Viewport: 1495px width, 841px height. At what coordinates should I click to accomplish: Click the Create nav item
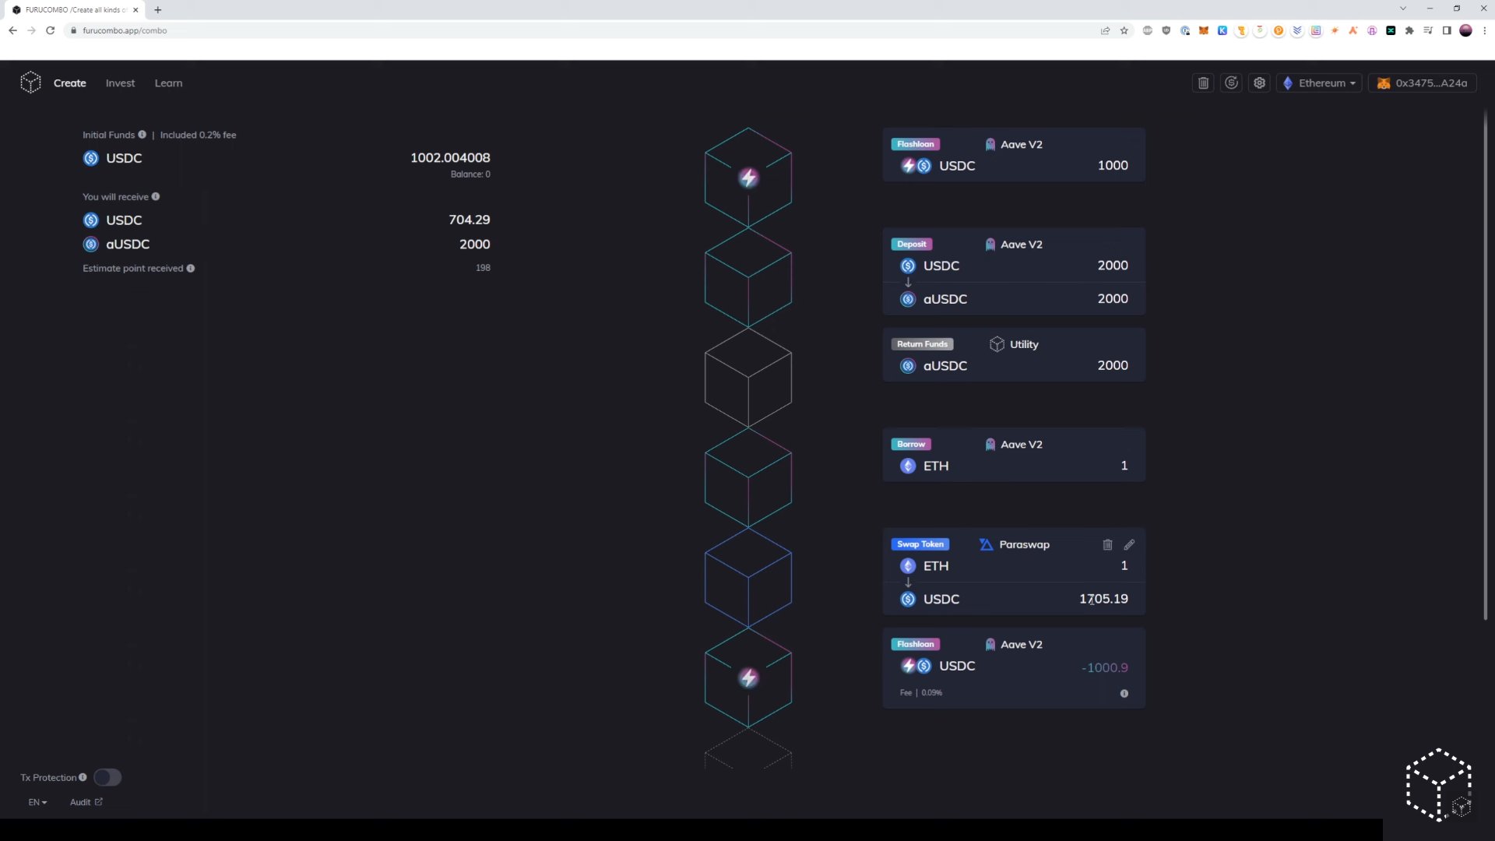(x=69, y=83)
